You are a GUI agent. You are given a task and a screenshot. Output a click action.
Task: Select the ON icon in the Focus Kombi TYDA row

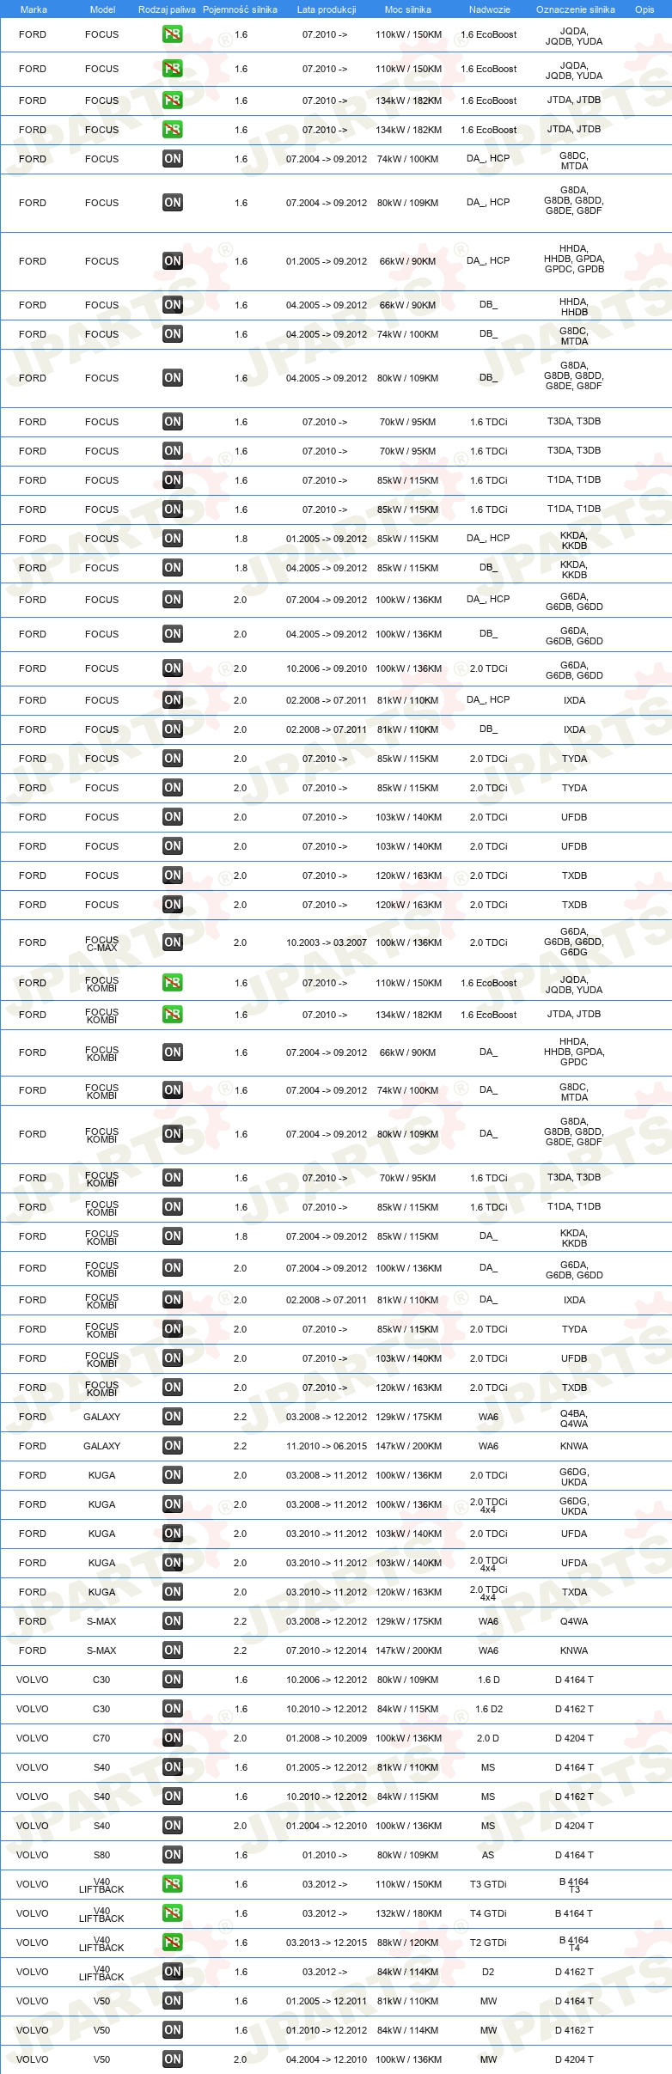(x=172, y=1329)
